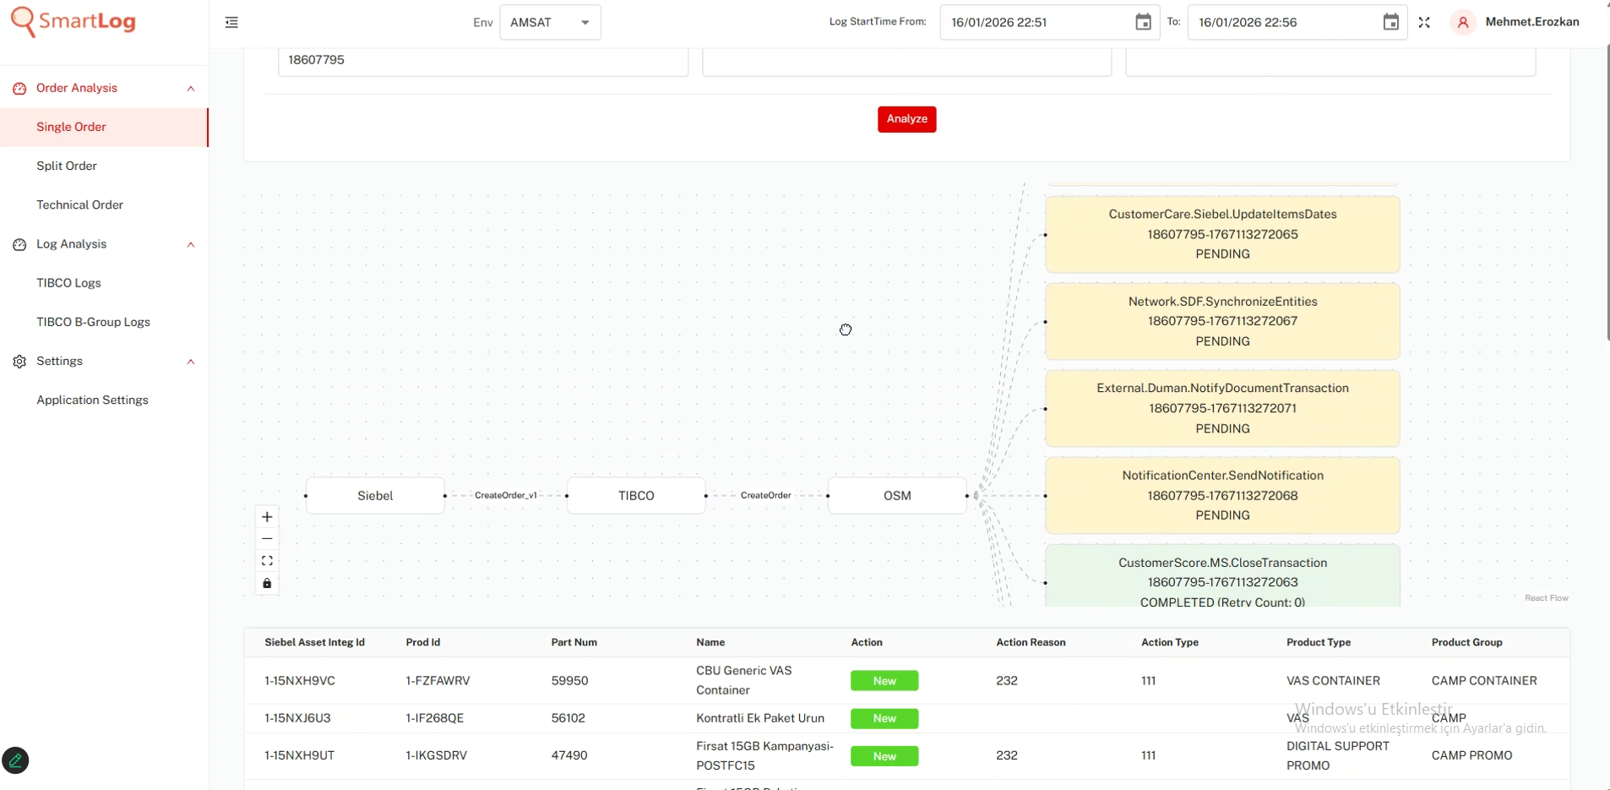Click the Settings gear icon
Screen dimensions: 1610x790
[x=19, y=362]
